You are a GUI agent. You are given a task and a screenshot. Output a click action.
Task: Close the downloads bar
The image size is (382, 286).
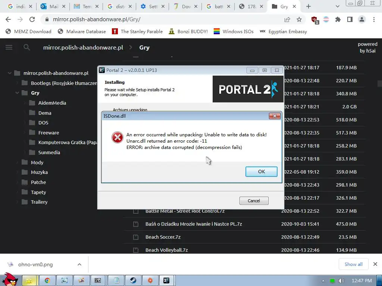coord(375,264)
